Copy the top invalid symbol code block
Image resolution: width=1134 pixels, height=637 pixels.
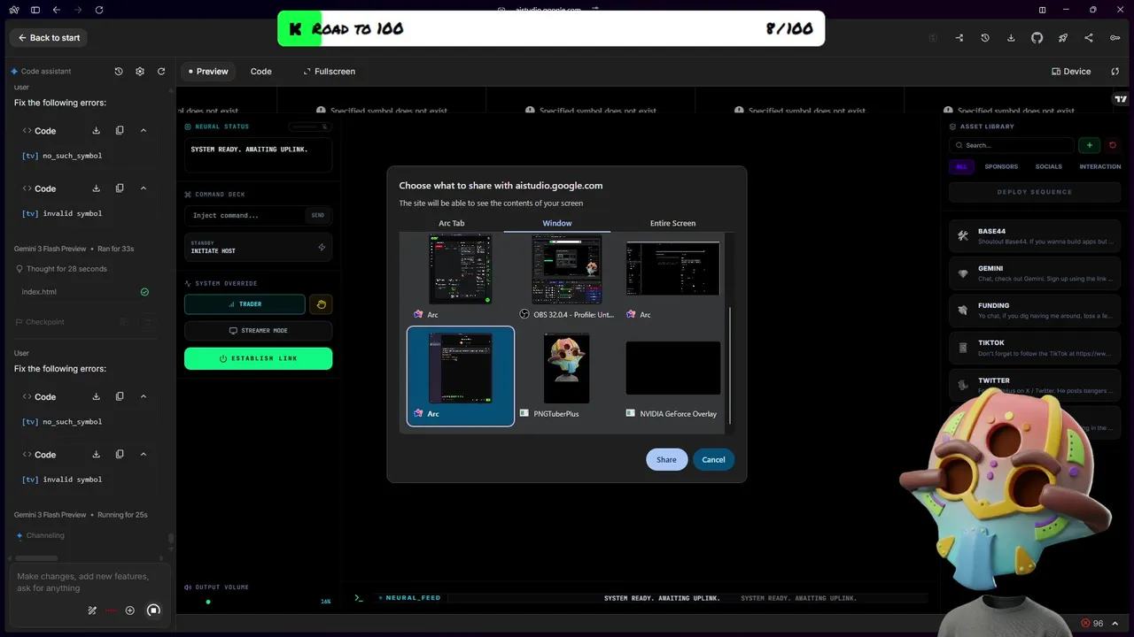coord(120,188)
